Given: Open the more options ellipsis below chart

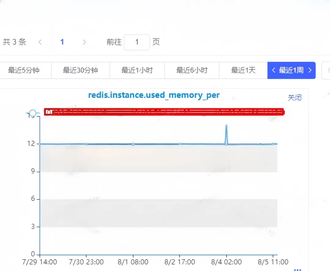Looking at the screenshot, I should [x=297, y=270].
